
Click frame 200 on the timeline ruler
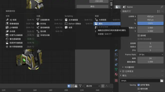pos(66,90)
